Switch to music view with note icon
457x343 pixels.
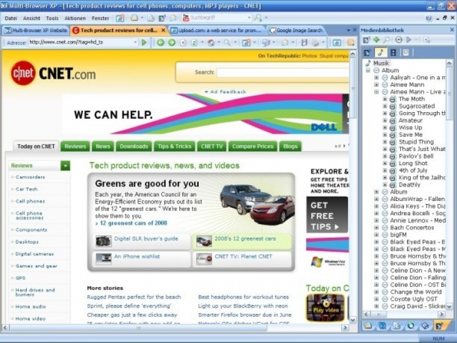(x=380, y=52)
